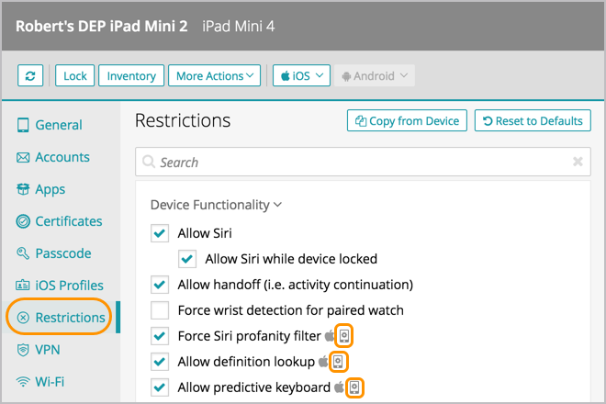Open the iOS platform dropdown
606x404 pixels.
coord(301,76)
